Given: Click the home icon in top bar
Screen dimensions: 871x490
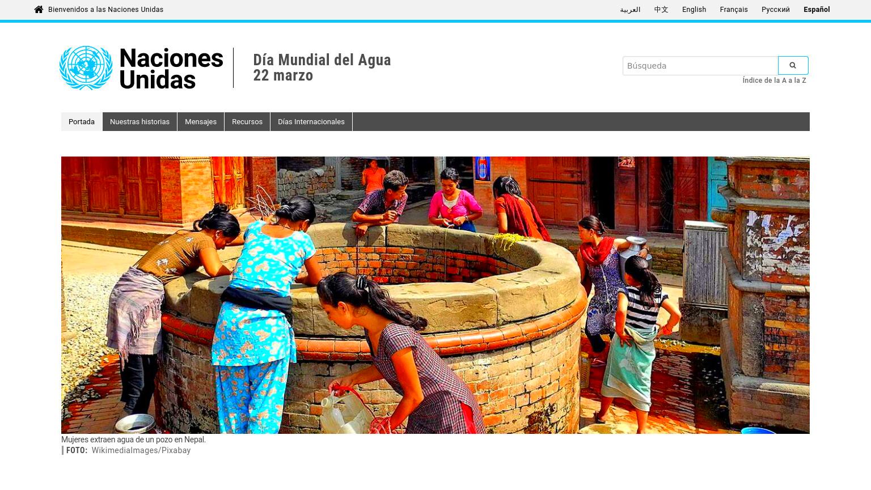Looking at the screenshot, I should [x=39, y=9].
